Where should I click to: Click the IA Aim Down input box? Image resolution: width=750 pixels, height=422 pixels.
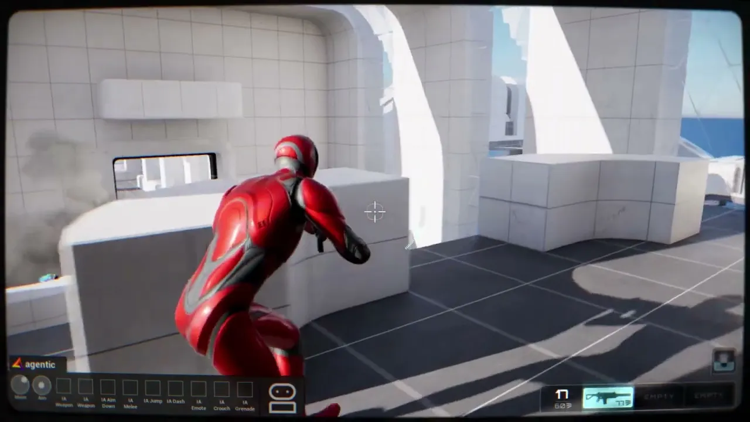click(x=108, y=387)
